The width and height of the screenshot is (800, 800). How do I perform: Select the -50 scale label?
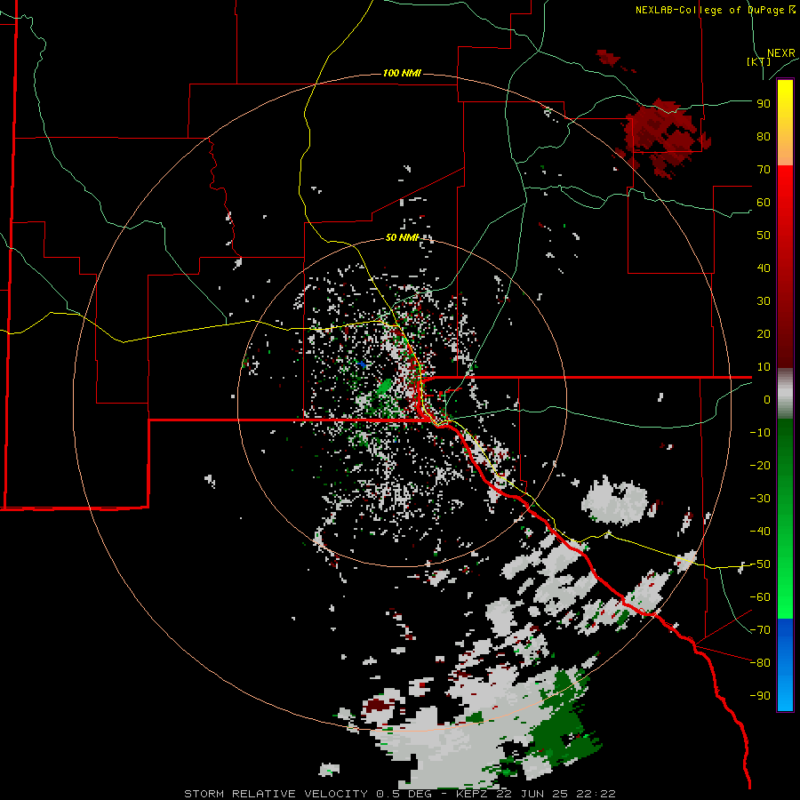[760, 564]
